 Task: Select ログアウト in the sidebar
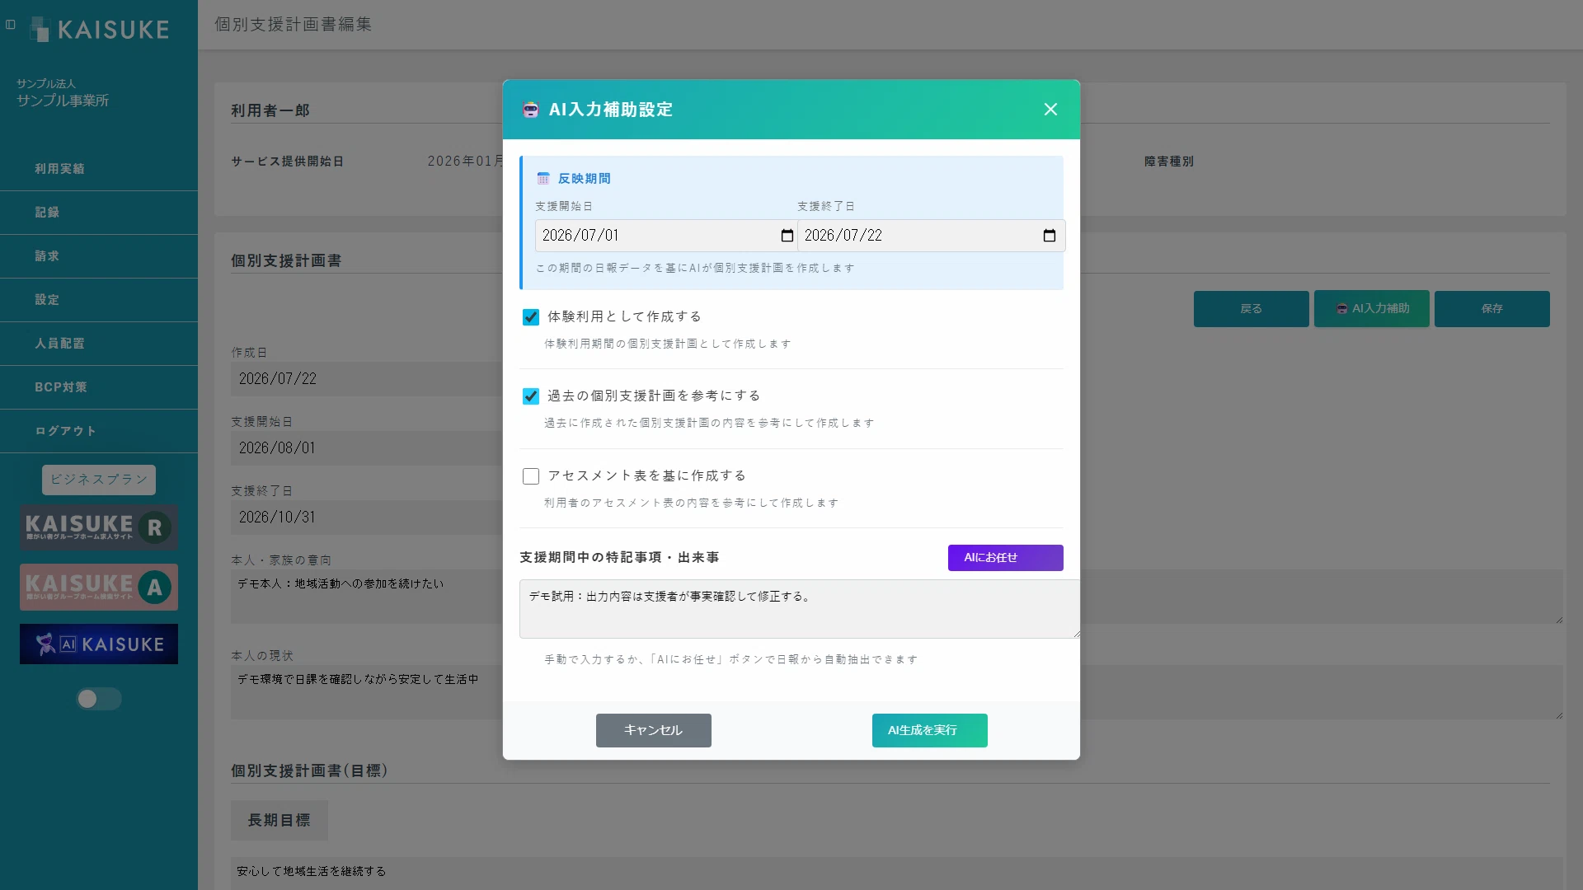coord(99,431)
